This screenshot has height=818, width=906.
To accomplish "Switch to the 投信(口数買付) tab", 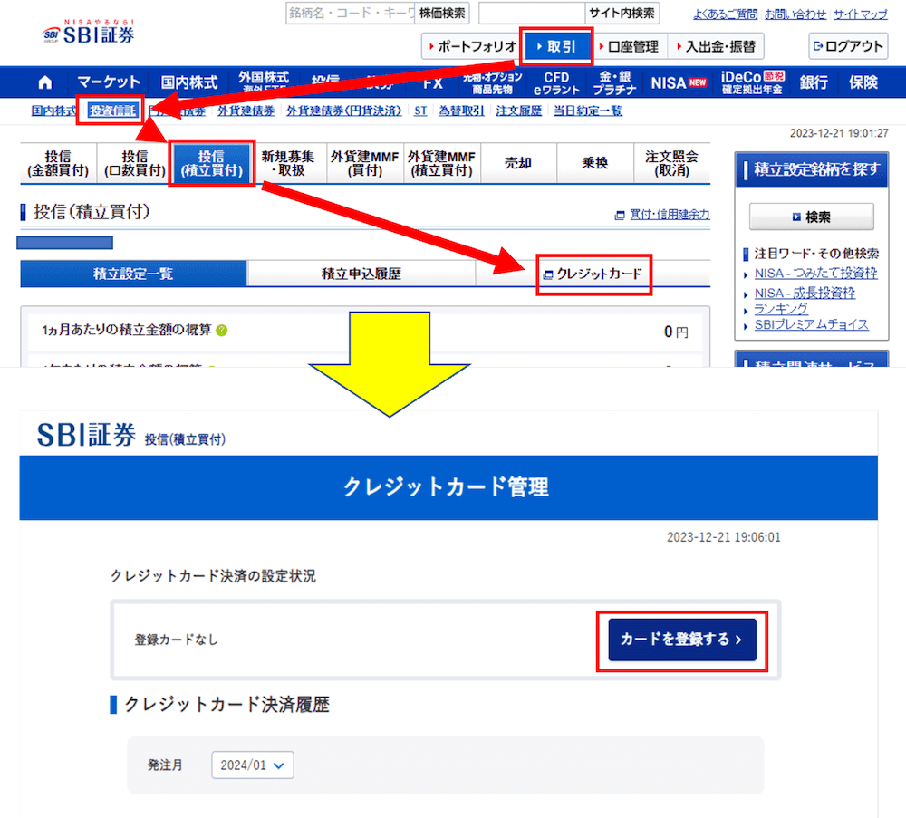I will [x=135, y=163].
